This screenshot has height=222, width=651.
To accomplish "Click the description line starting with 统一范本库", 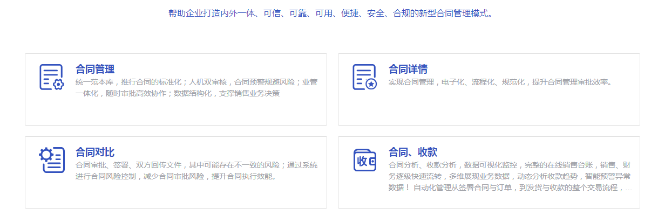I will [196, 82].
